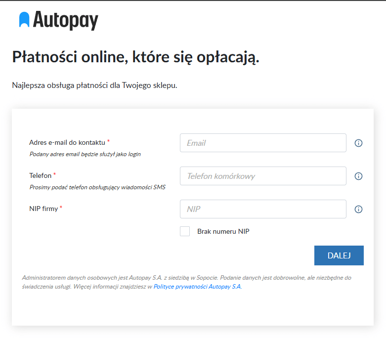
Task: Click the 'Najlepsza obsługa płatności' subtitle
Action: pos(94,85)
